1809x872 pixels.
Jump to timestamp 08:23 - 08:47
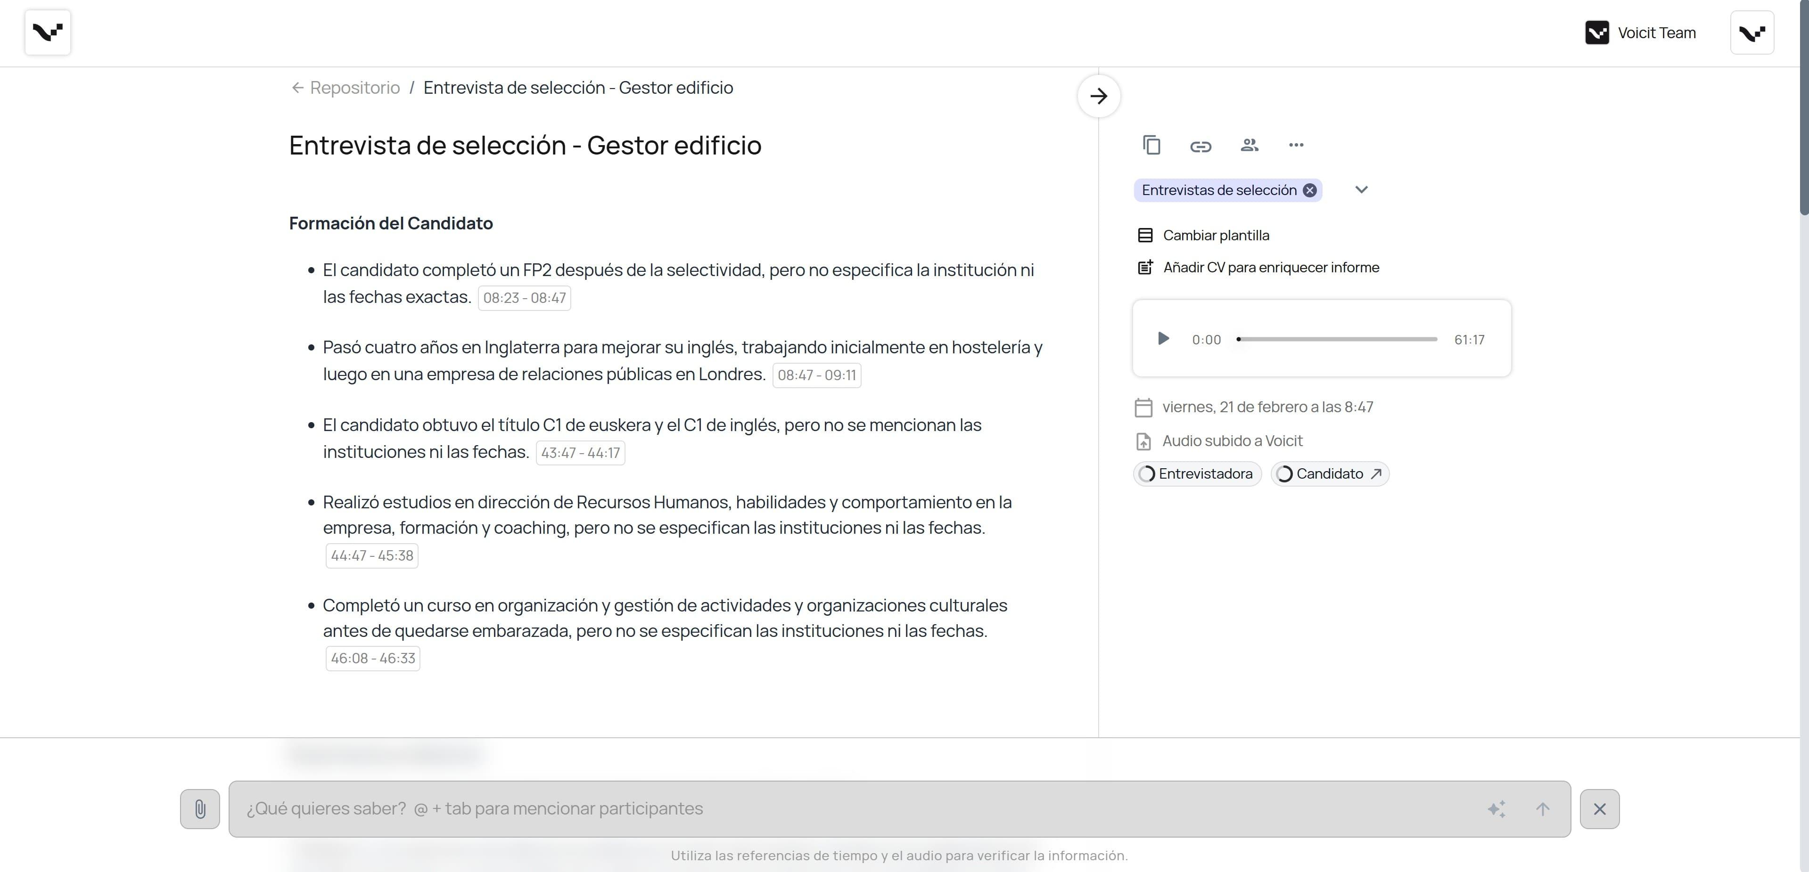click(524, 298)
